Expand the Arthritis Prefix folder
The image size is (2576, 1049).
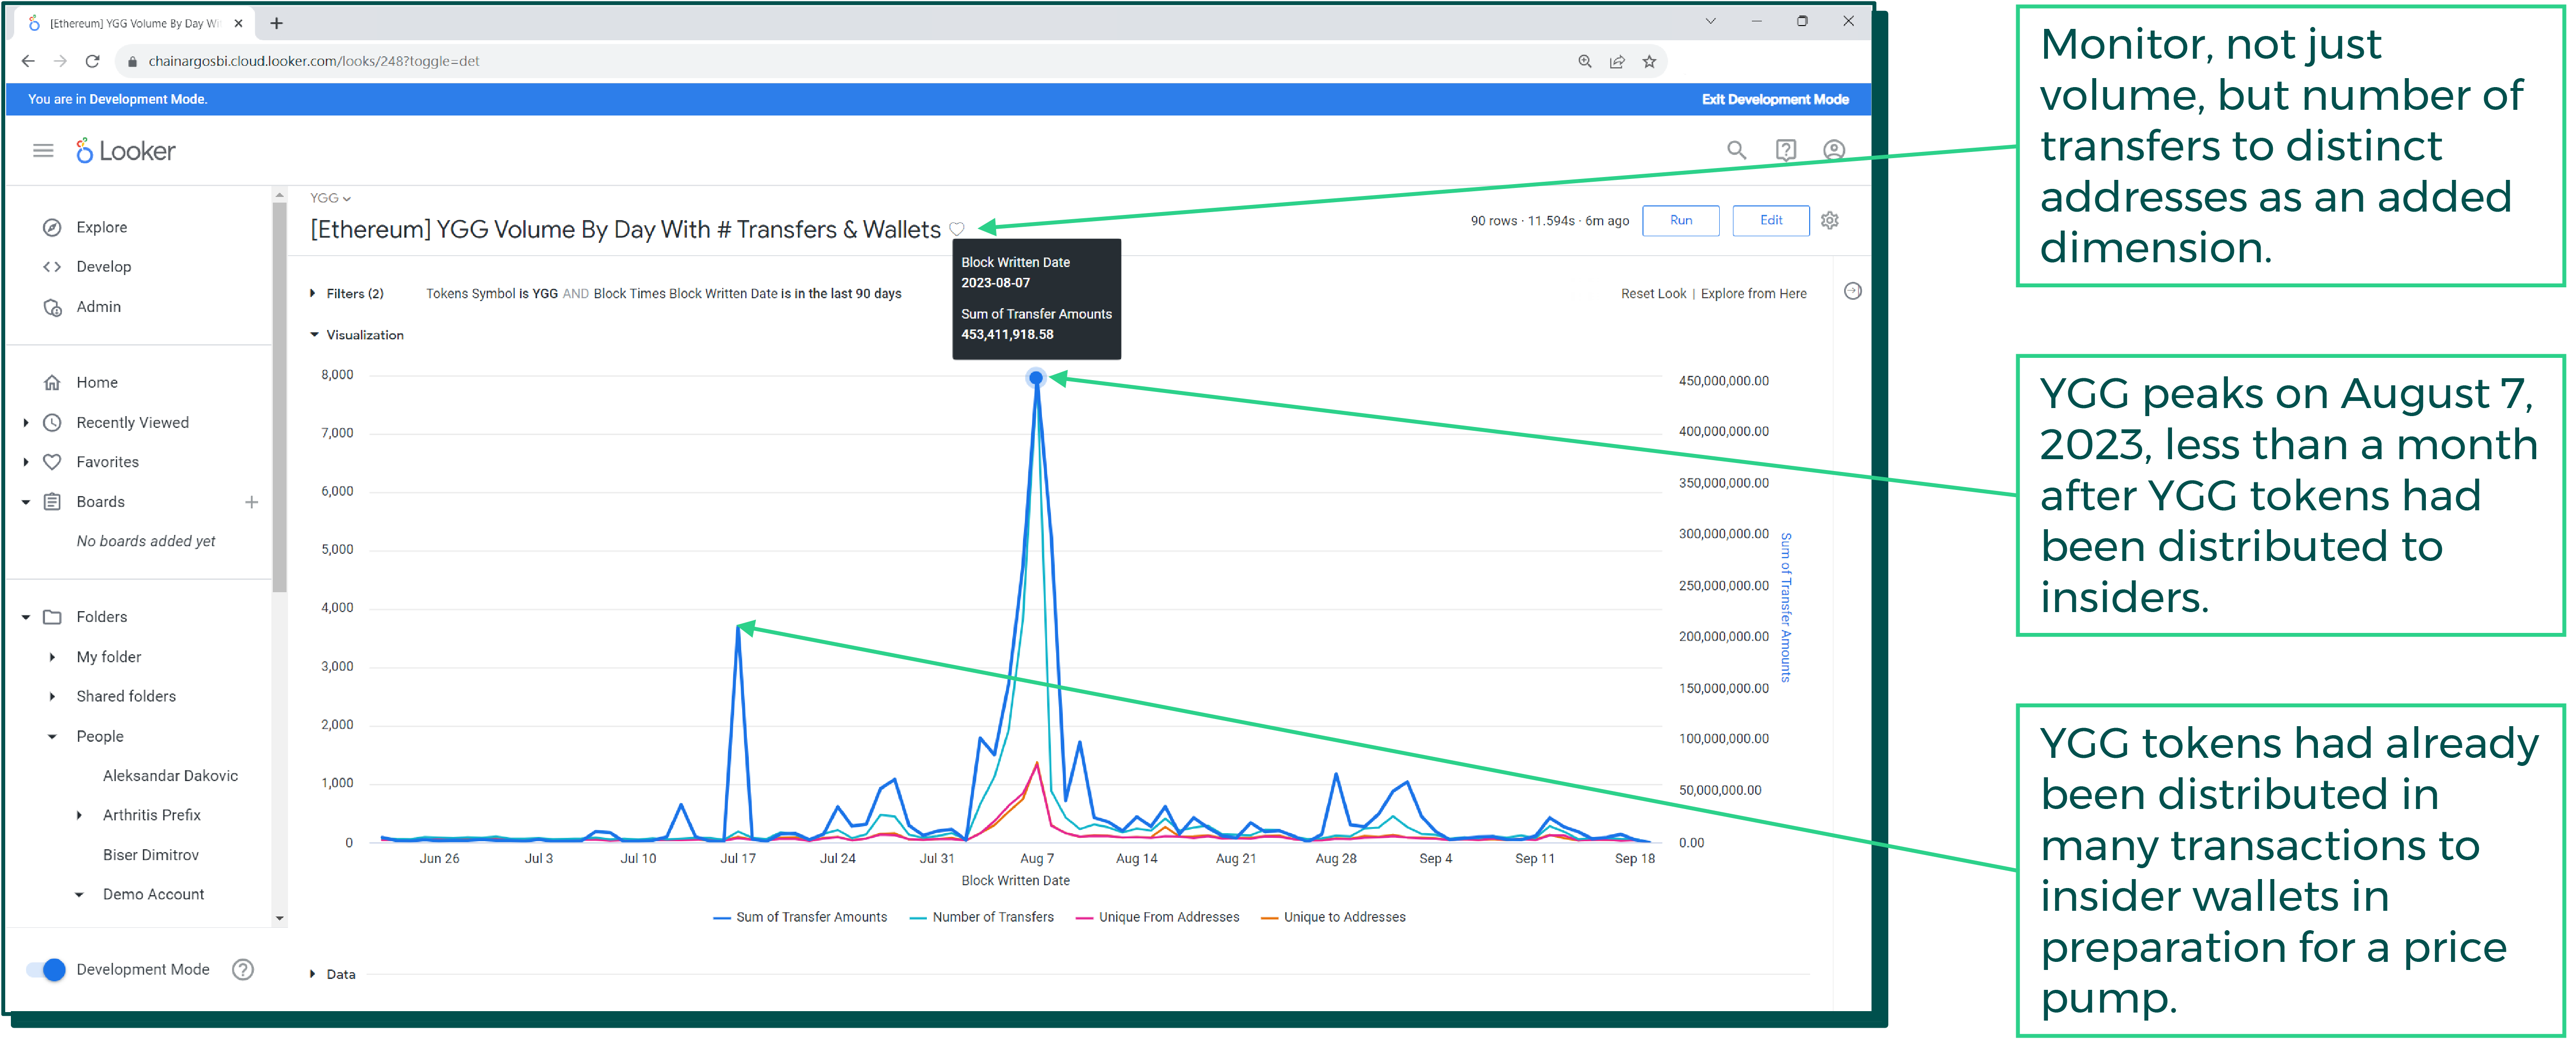tap(79, 815)
